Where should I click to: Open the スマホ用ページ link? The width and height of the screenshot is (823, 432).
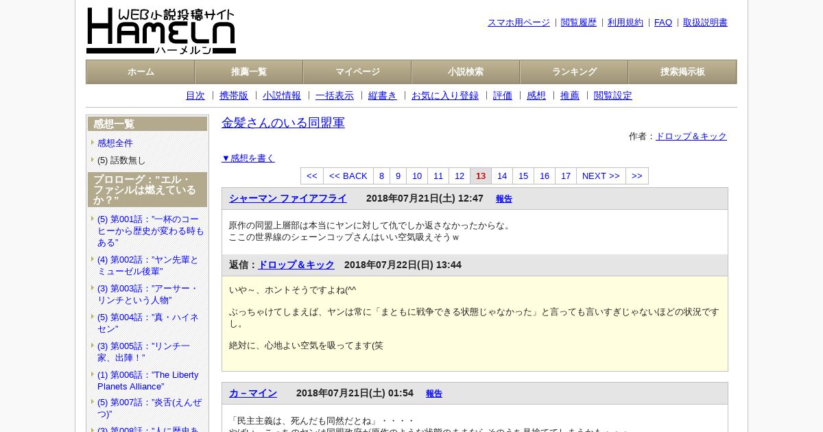coord(518,23)
